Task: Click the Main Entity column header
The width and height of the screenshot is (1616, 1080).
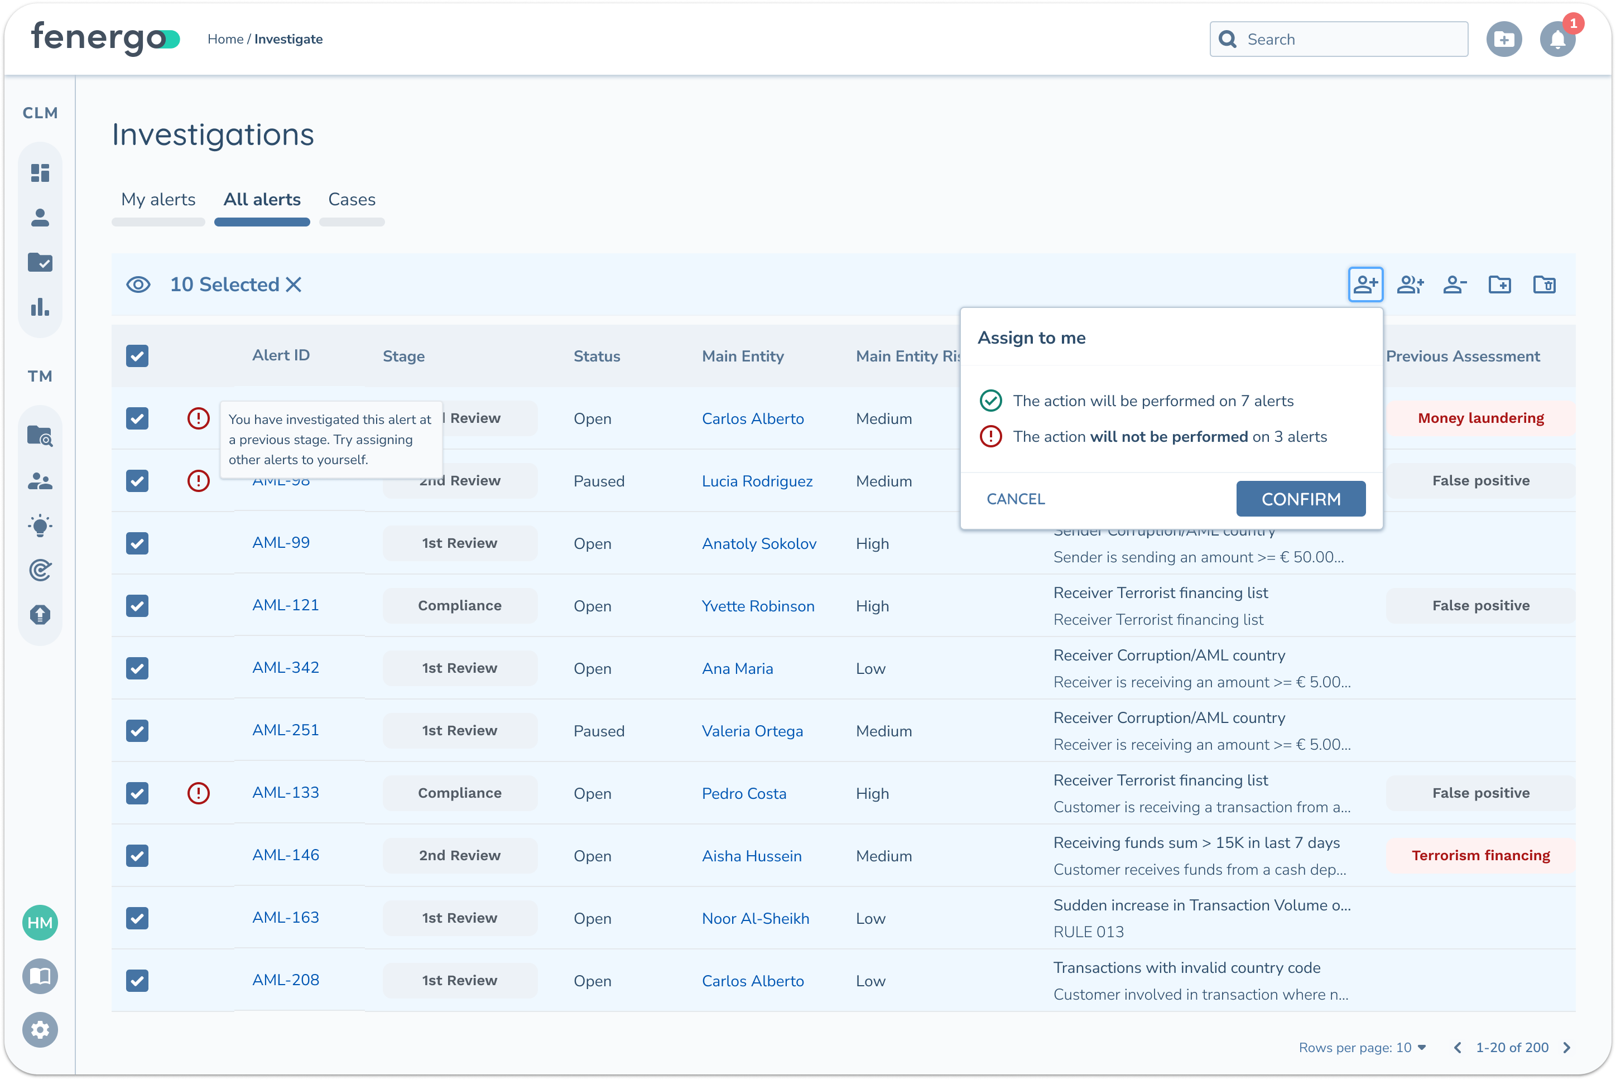Action: click(743, 356)
